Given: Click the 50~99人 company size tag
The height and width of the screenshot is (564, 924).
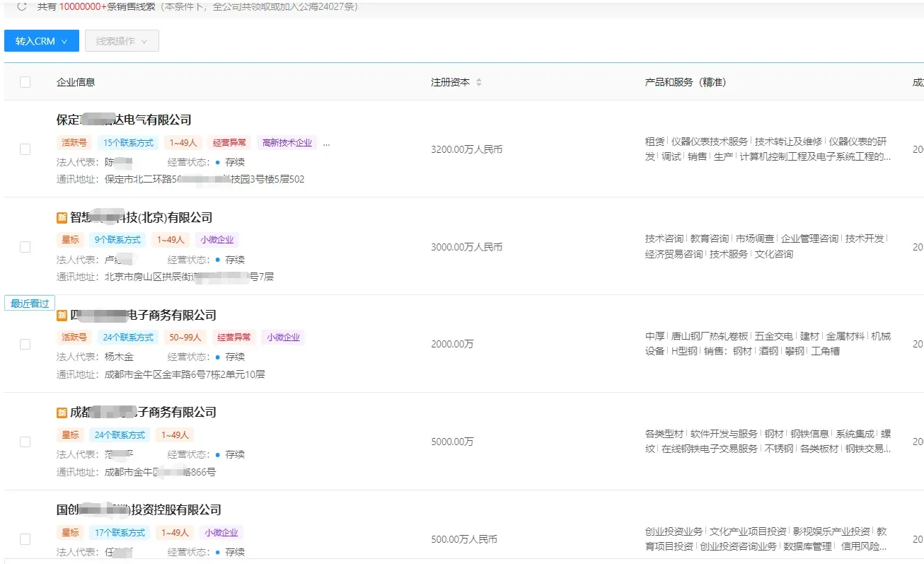Looking at the screenshot, I should coord(185,338).
